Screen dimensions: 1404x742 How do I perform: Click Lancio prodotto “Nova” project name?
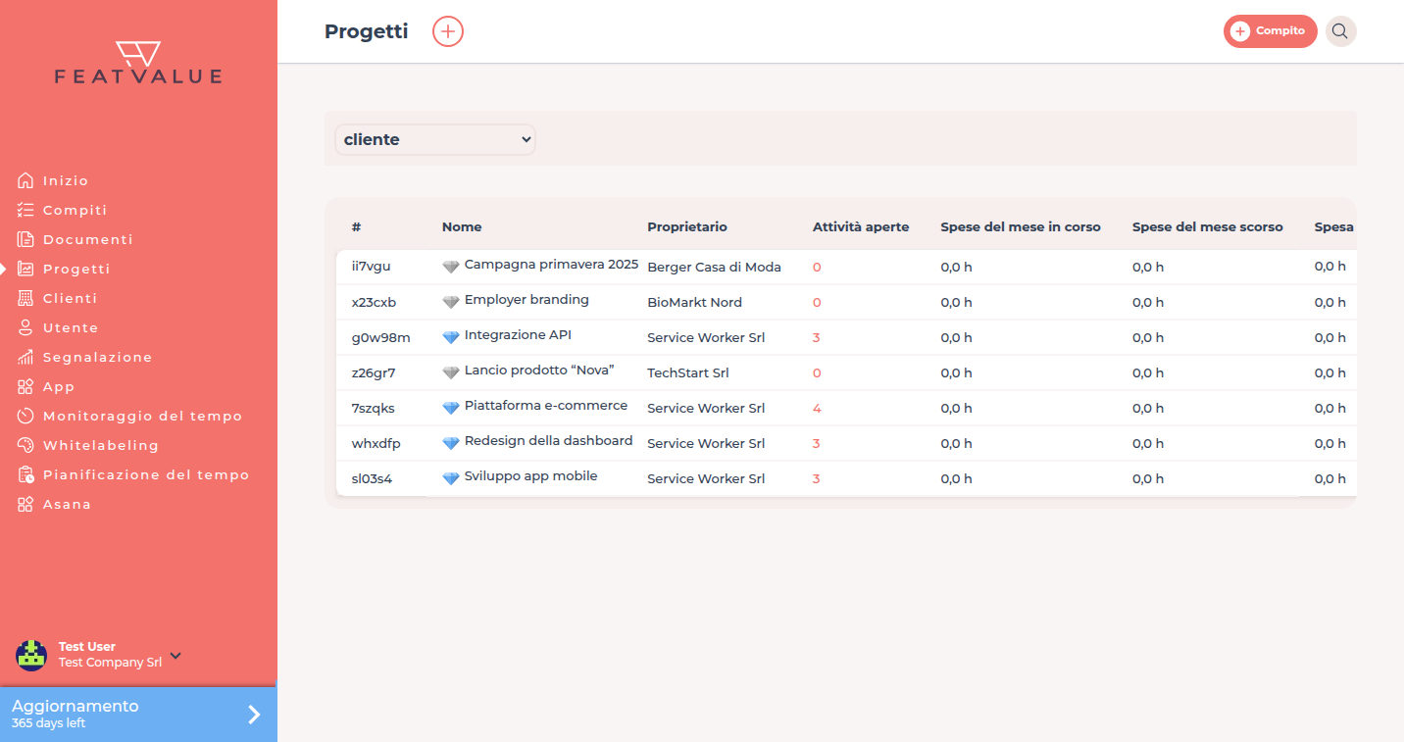[539, 371]
